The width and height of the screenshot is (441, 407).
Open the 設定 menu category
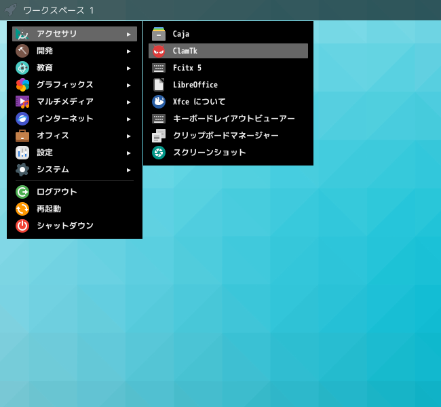point(45,153)
